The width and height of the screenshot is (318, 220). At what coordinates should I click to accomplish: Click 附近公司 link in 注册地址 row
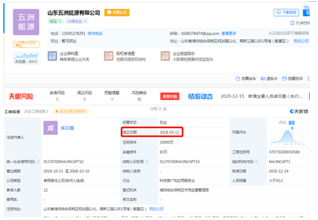tap(156, 209)
